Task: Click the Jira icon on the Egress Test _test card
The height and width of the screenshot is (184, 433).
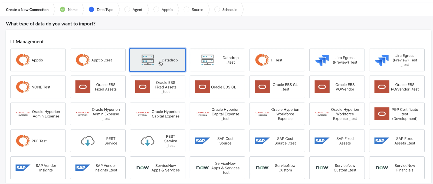Action: point(382,60)
